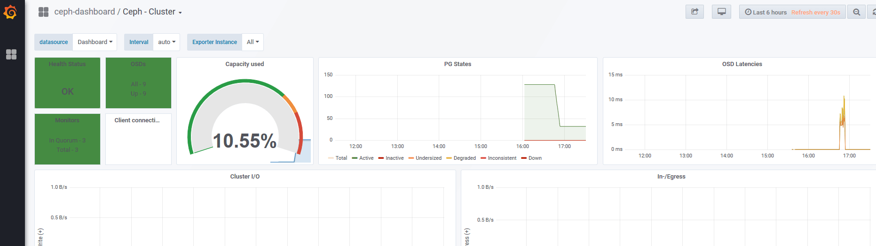Click the Up - 9 OSDs value
This screenshot has width=876, height=246.
pyautogui.click(x=138, y=94)
